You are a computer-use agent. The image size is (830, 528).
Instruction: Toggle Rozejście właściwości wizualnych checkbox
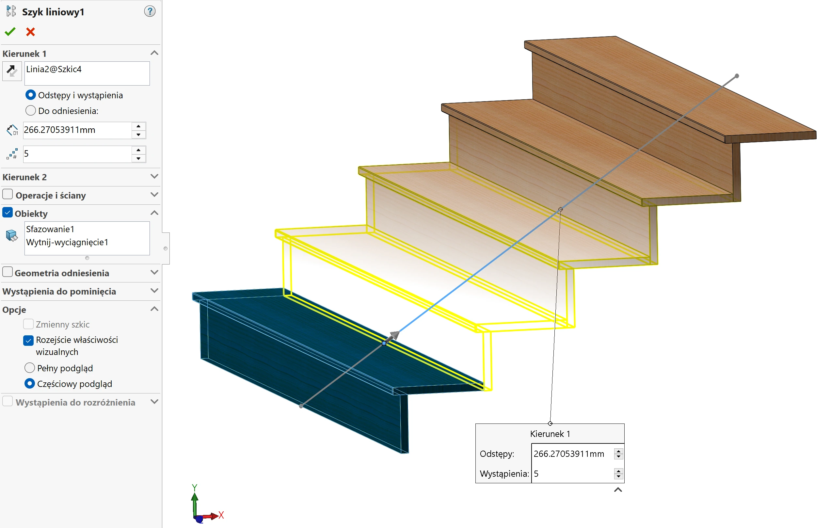29,341
